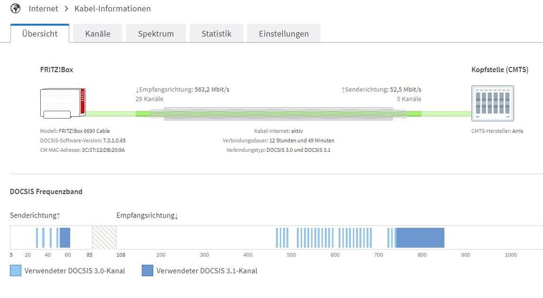Click the Verwendeter DOCSIS 3.0-Kanal legend text
The image size is (543, 298).
74,271
